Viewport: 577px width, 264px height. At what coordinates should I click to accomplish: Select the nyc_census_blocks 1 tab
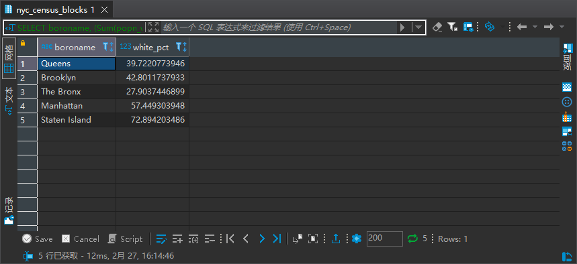pyautogui.click(x=56, y=10)
